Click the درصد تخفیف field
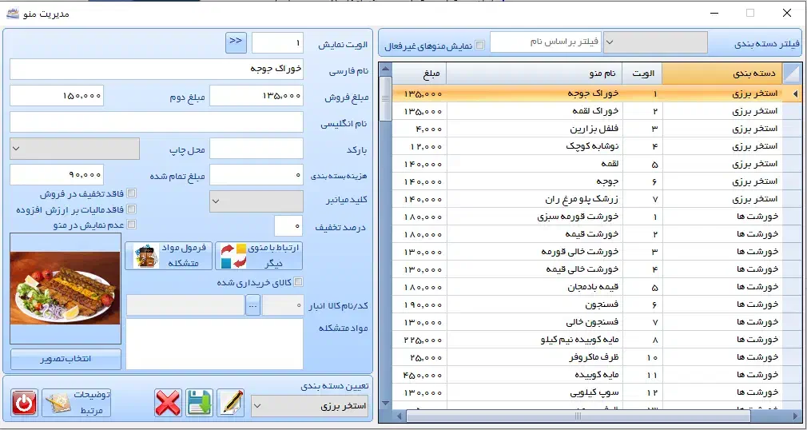The image size is (807, 430). point(288,226)
